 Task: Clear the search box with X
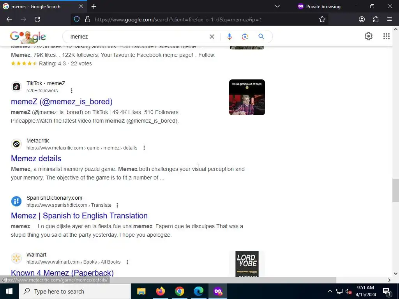pos(212,37)
